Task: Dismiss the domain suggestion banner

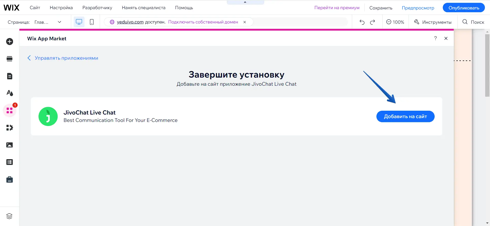Action: [x=244, y=22]
